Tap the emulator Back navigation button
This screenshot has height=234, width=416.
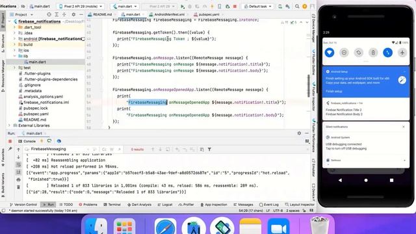340,180
